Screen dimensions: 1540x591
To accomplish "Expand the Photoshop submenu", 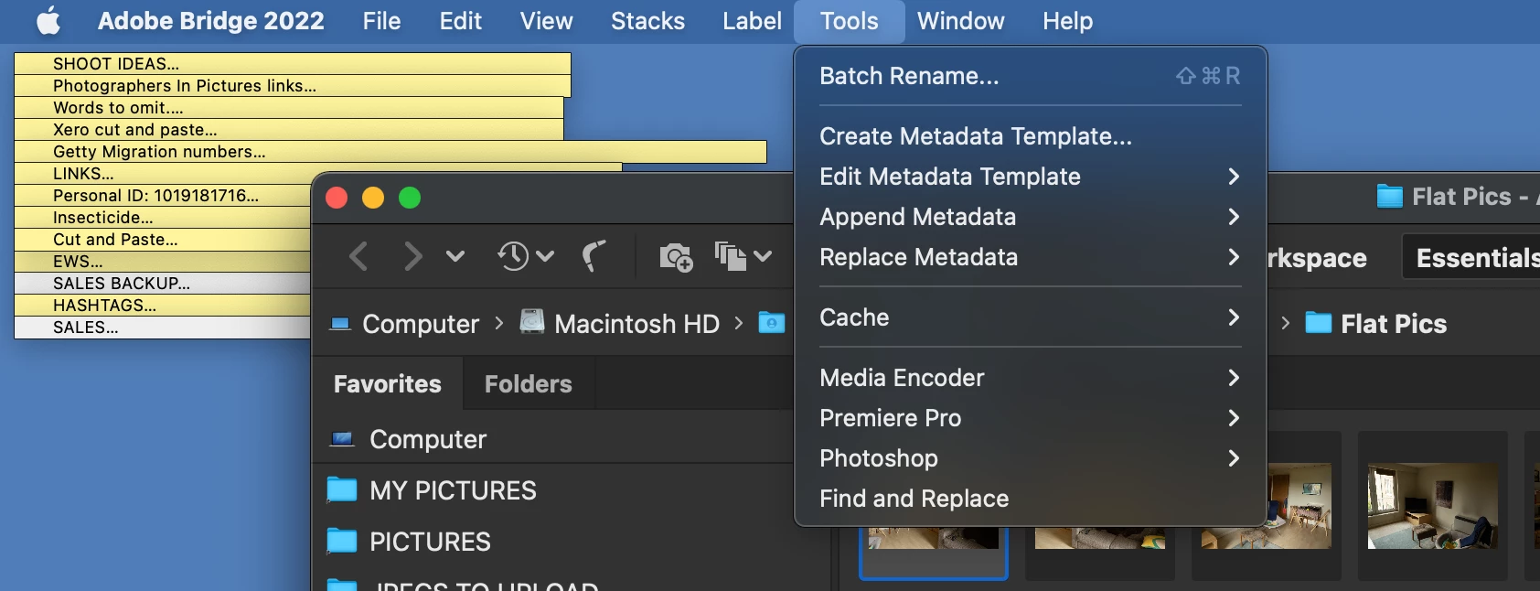I will click(x=1031, y=458).
